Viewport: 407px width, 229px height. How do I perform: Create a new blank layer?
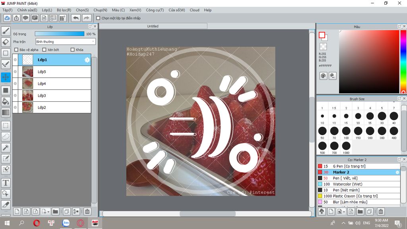[17, 212]
